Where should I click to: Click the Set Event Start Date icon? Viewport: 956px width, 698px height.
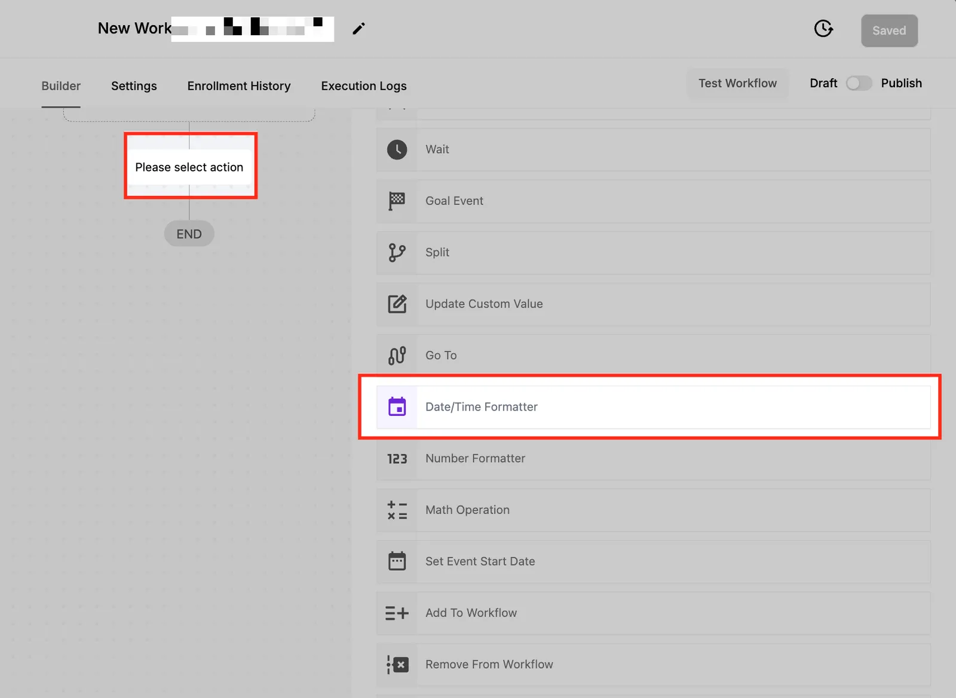pyautogui.click(x=397, y=561)
